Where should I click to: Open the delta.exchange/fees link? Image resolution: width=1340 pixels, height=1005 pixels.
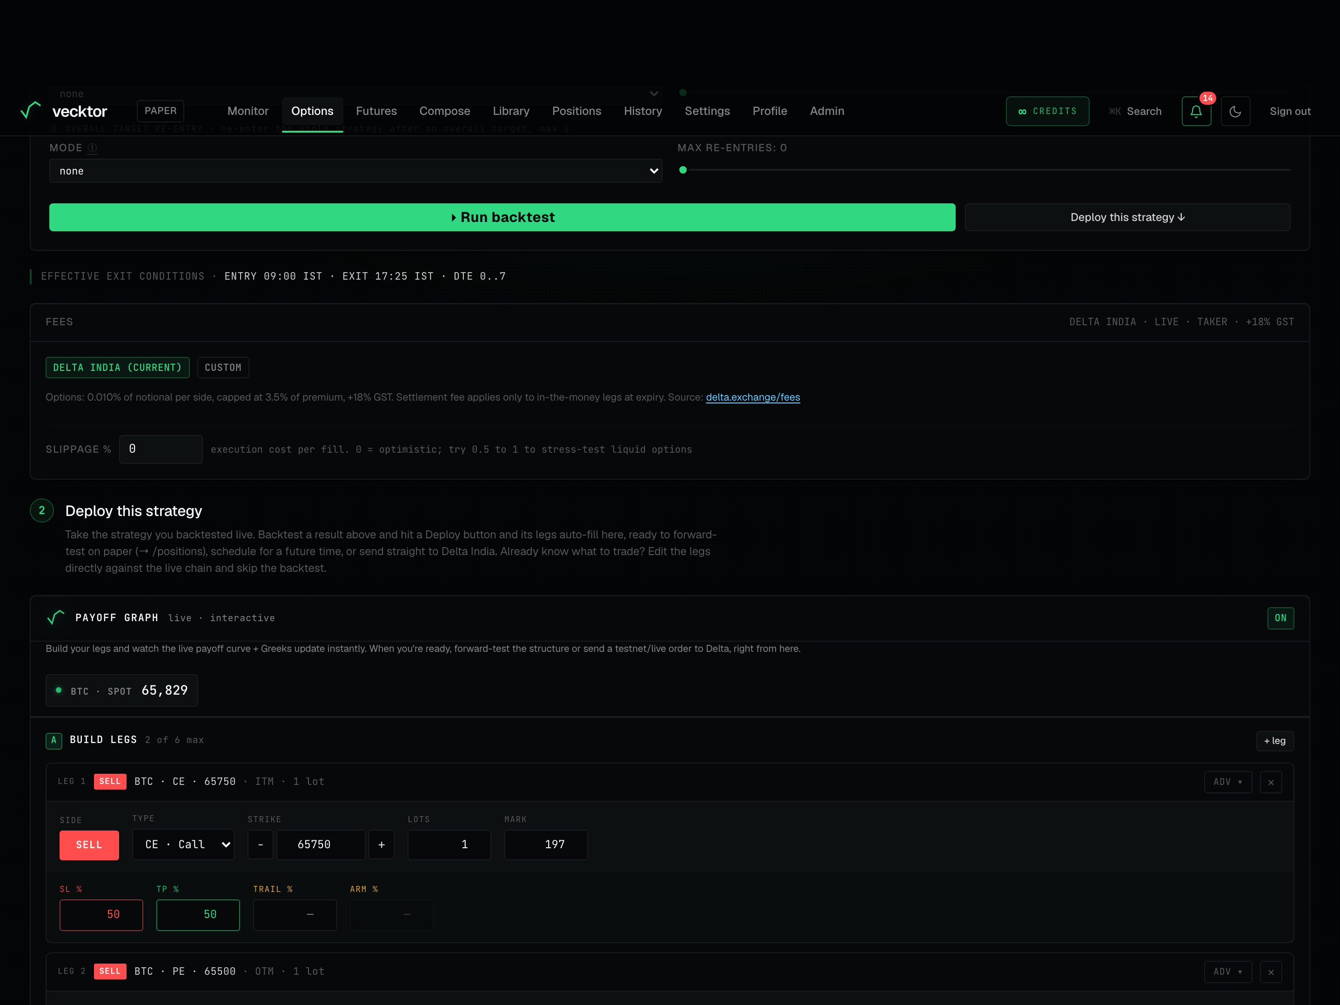click(x=752, y=397)
